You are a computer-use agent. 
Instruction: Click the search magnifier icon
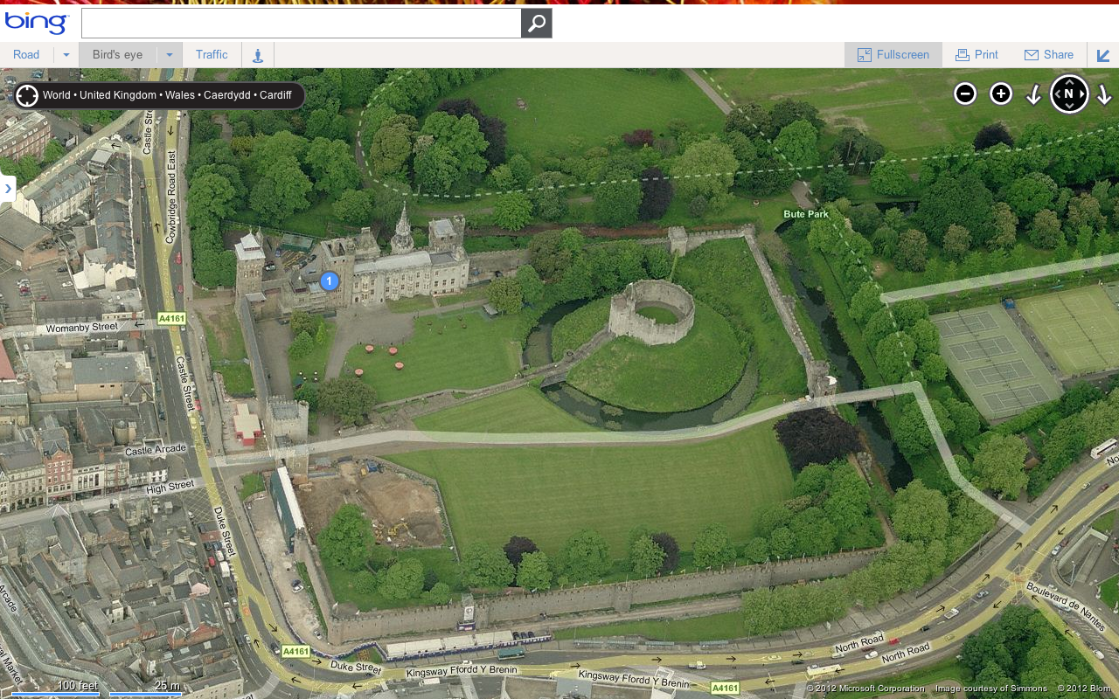(x=536, y=24)
